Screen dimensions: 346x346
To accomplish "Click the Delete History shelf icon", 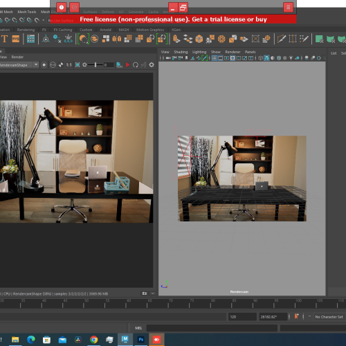I will 57,39.
